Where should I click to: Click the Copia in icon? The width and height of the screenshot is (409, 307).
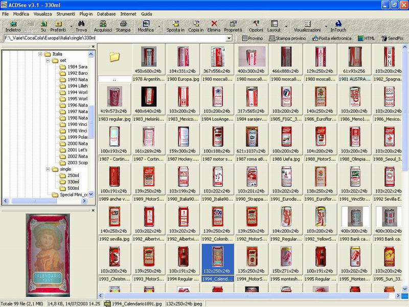[x=196, y=27]
